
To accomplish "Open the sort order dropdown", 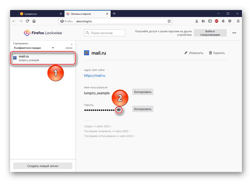I will tap(34, 48).
